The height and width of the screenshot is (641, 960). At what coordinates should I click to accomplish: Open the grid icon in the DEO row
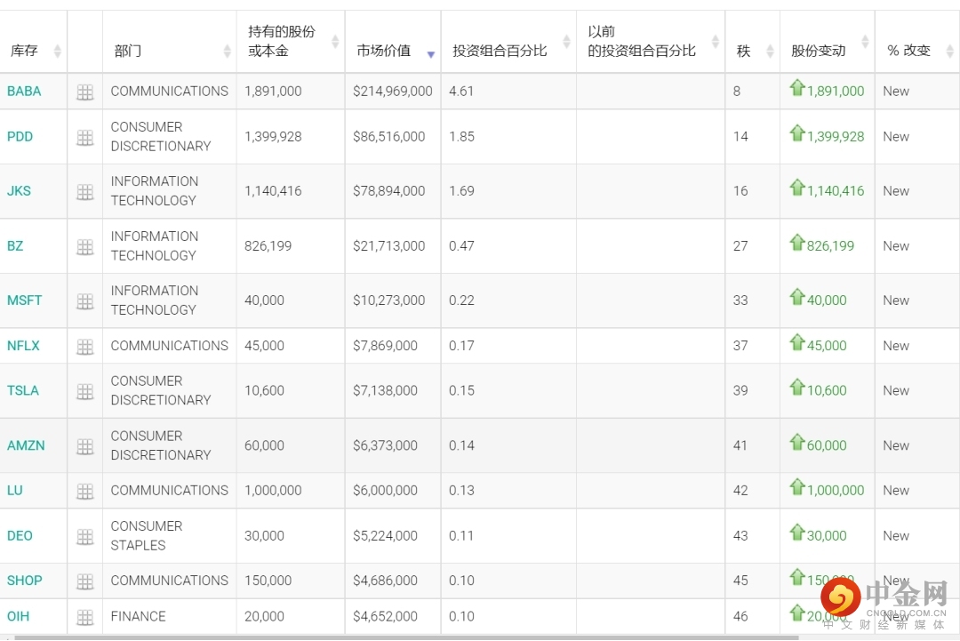point(85,536)
